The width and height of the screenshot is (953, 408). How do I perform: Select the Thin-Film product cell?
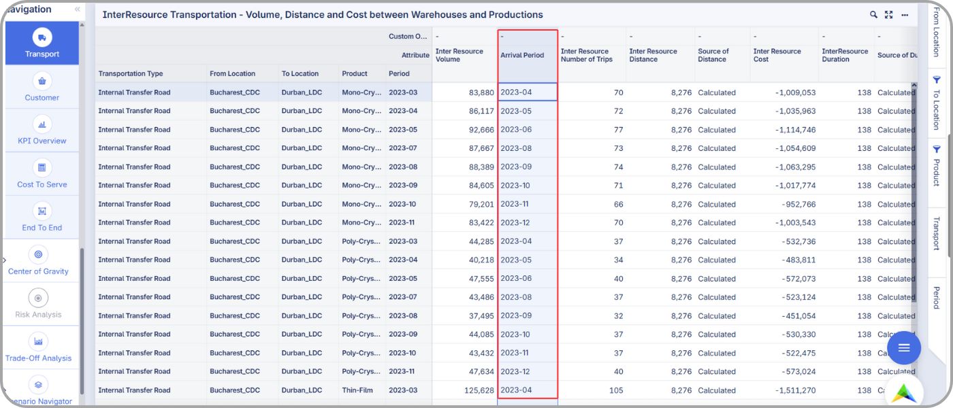point(362,390)
